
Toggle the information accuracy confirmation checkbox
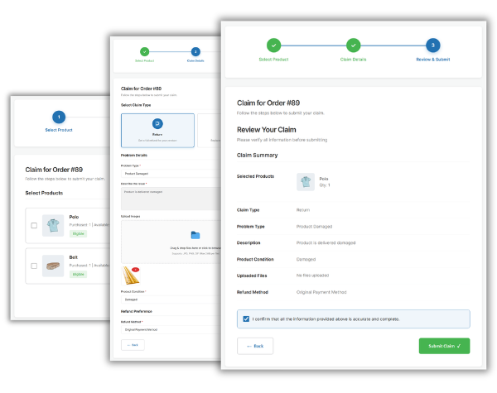(247, 319)
